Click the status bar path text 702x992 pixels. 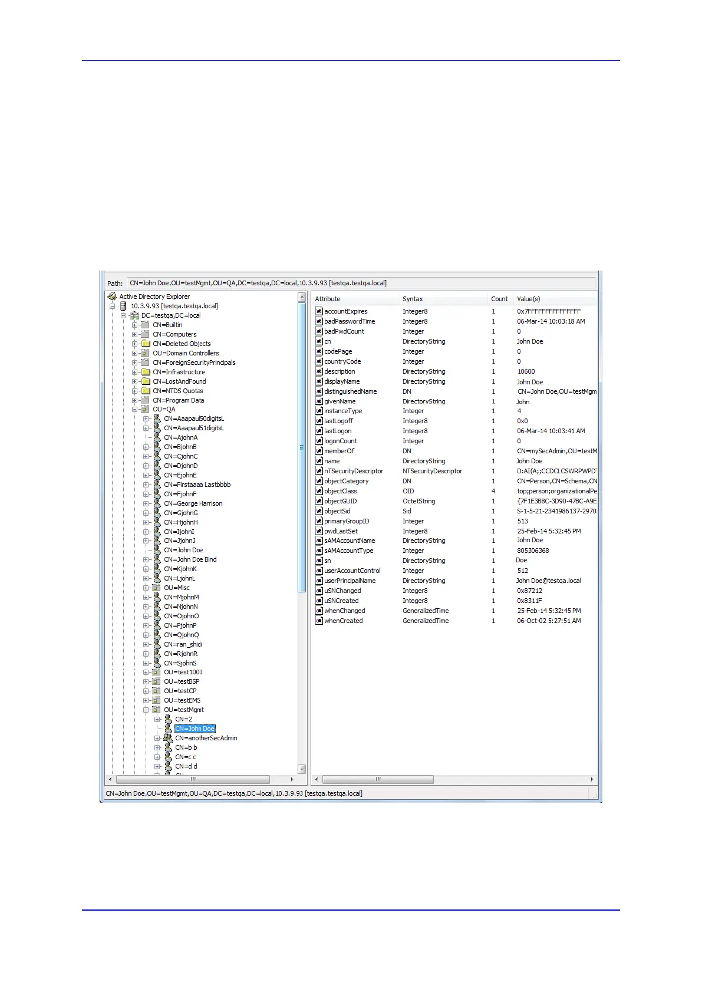click(x=234, y=793)
